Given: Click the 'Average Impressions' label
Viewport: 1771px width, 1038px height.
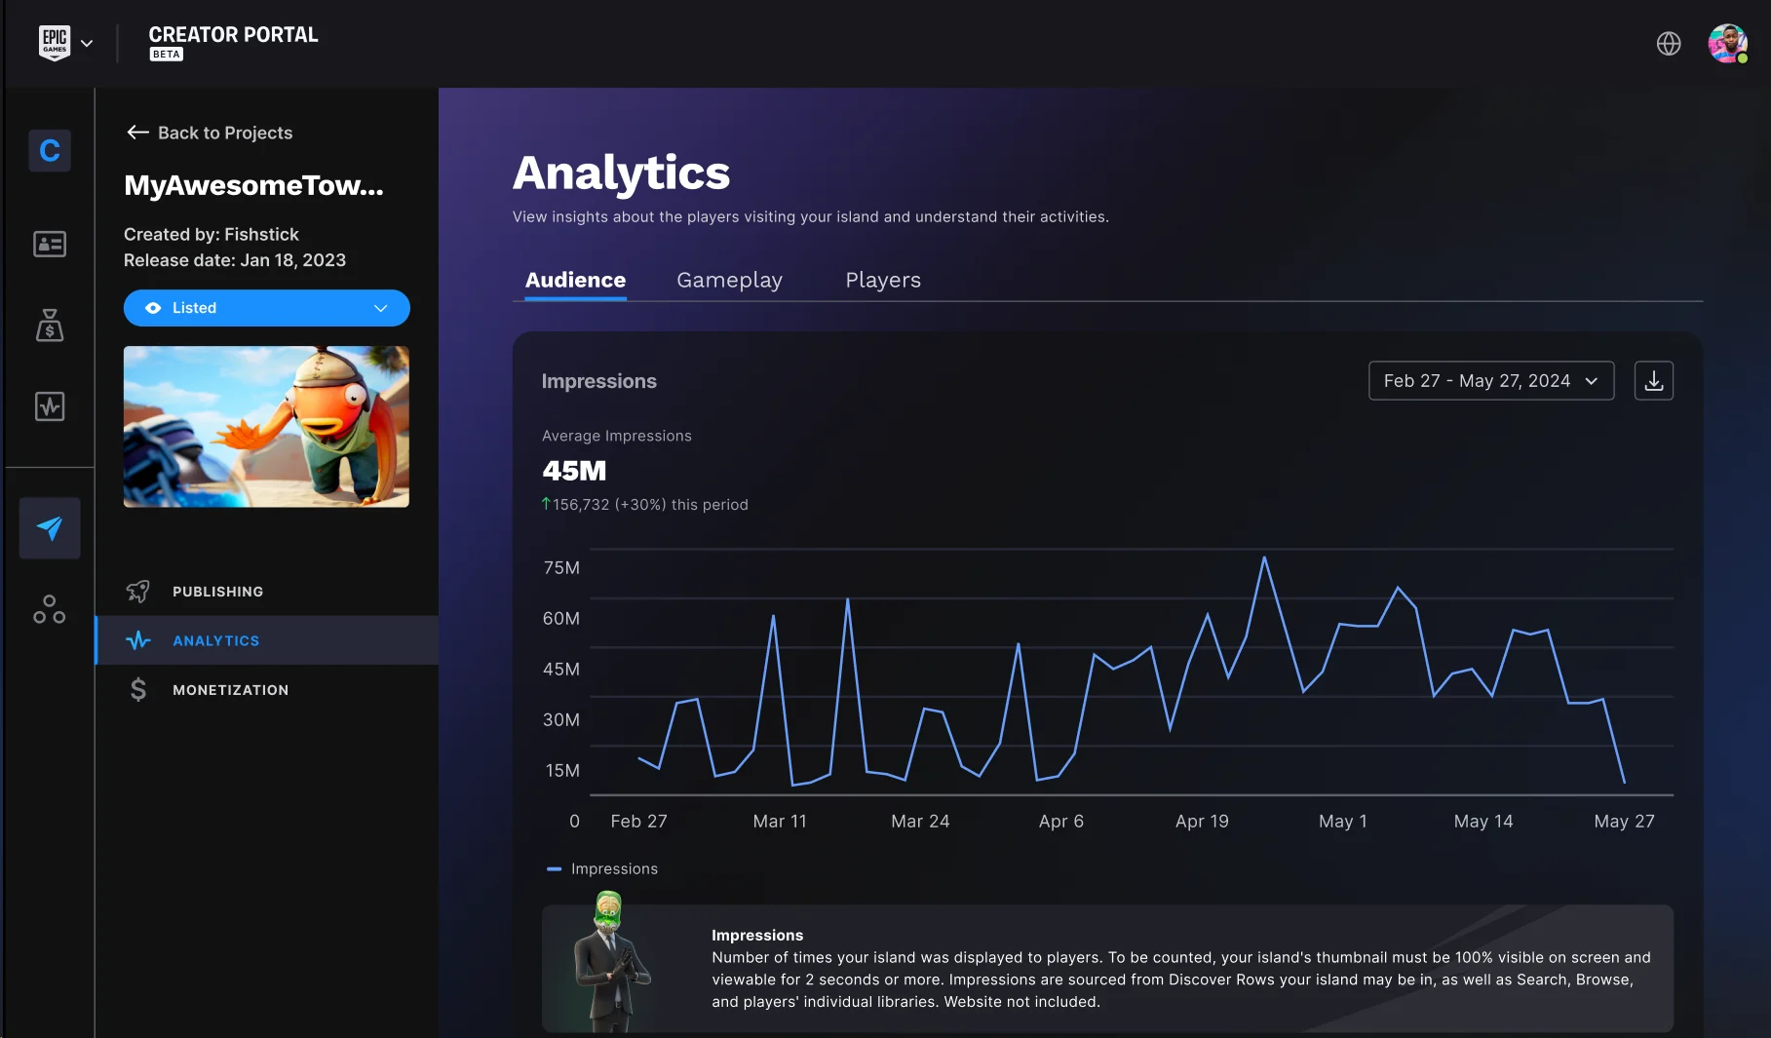Looking at the screenshot, I should tap(617, 436).
